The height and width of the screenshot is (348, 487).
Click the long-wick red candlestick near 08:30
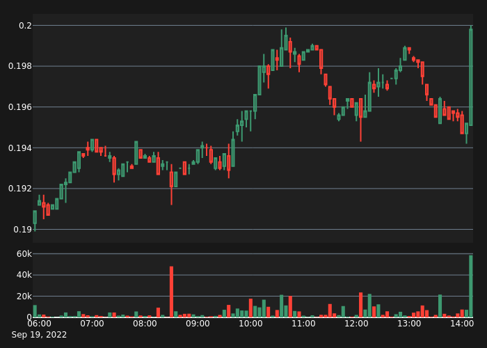(x=171, y=183)
